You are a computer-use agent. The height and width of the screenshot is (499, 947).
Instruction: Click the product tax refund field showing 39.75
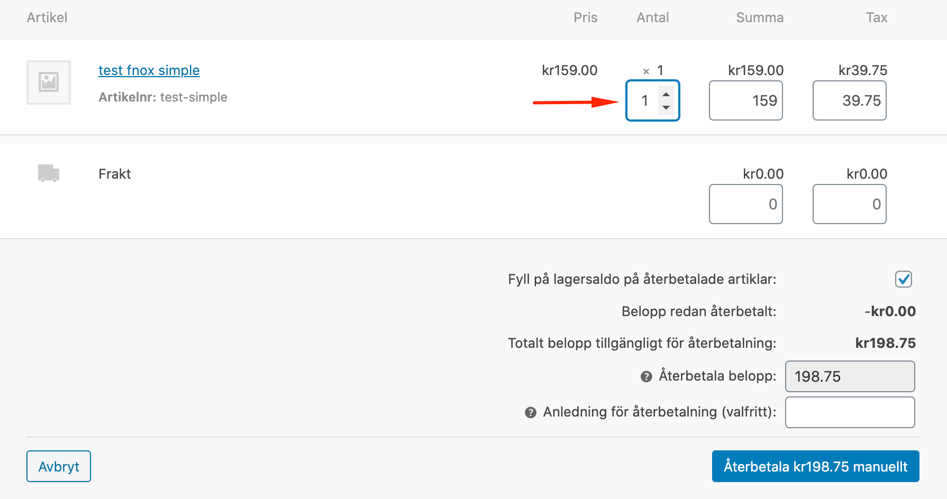point(849,100)
